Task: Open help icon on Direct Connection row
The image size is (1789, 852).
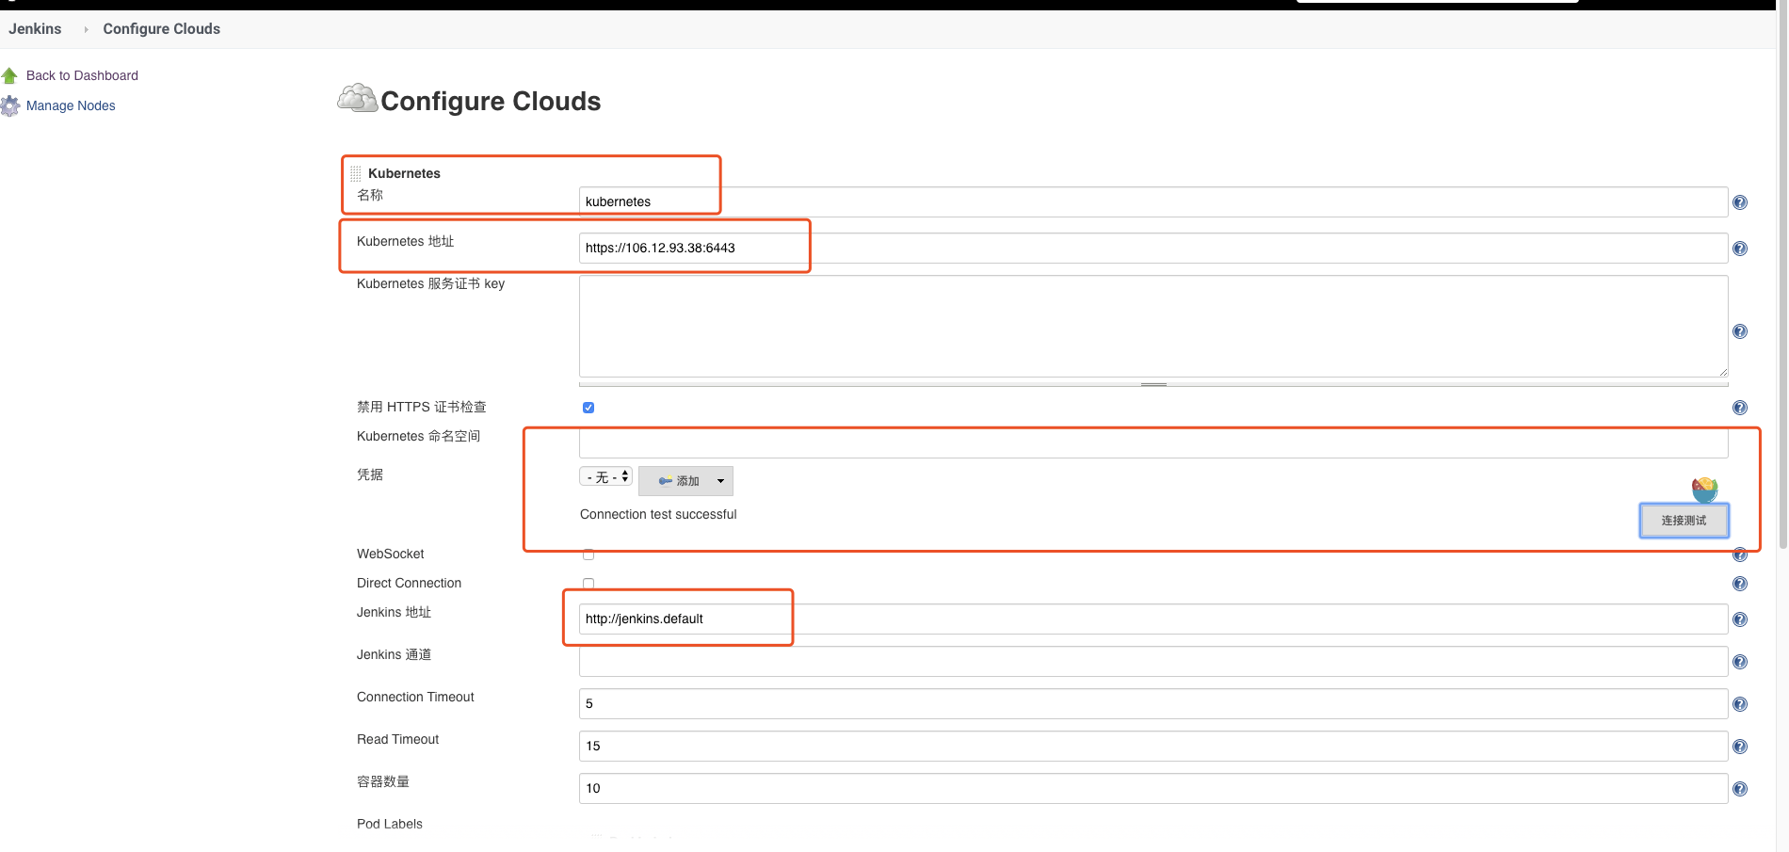Action: (1740, 584)
